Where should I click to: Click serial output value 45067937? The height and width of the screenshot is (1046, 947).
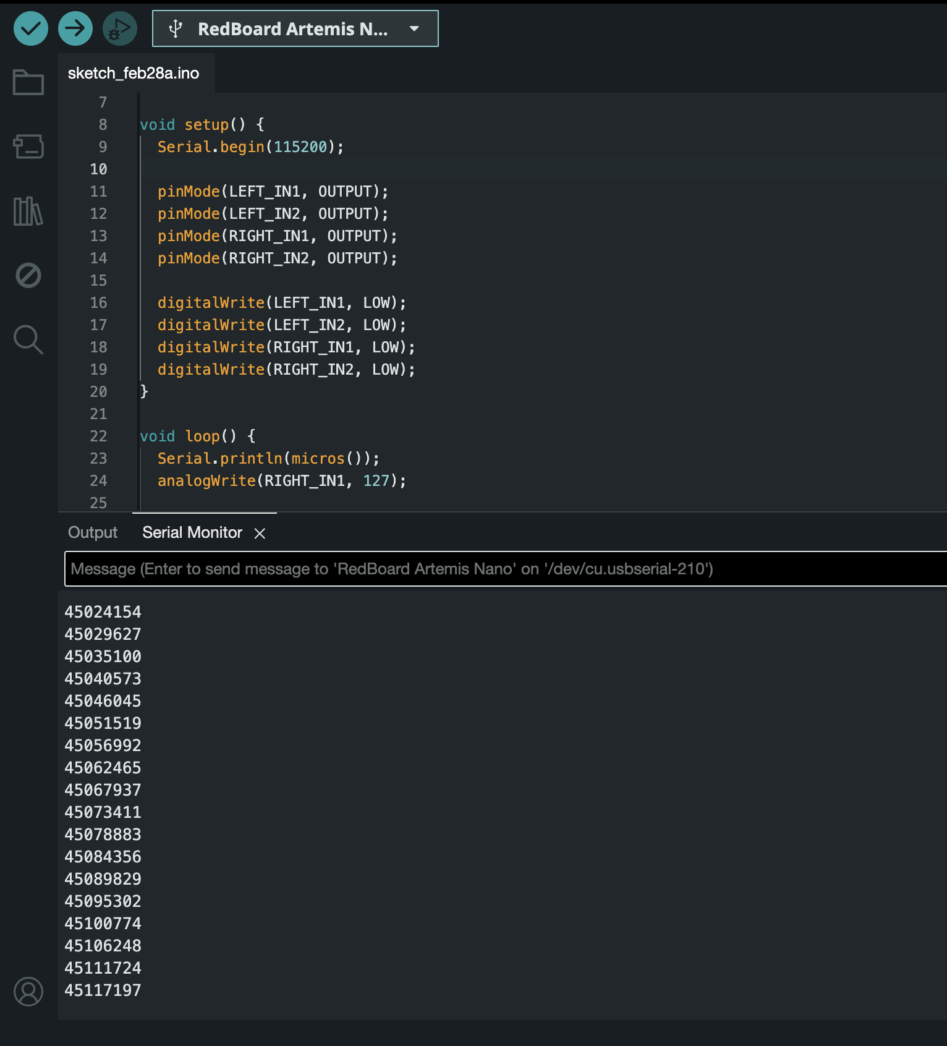(x=103, y=789)
